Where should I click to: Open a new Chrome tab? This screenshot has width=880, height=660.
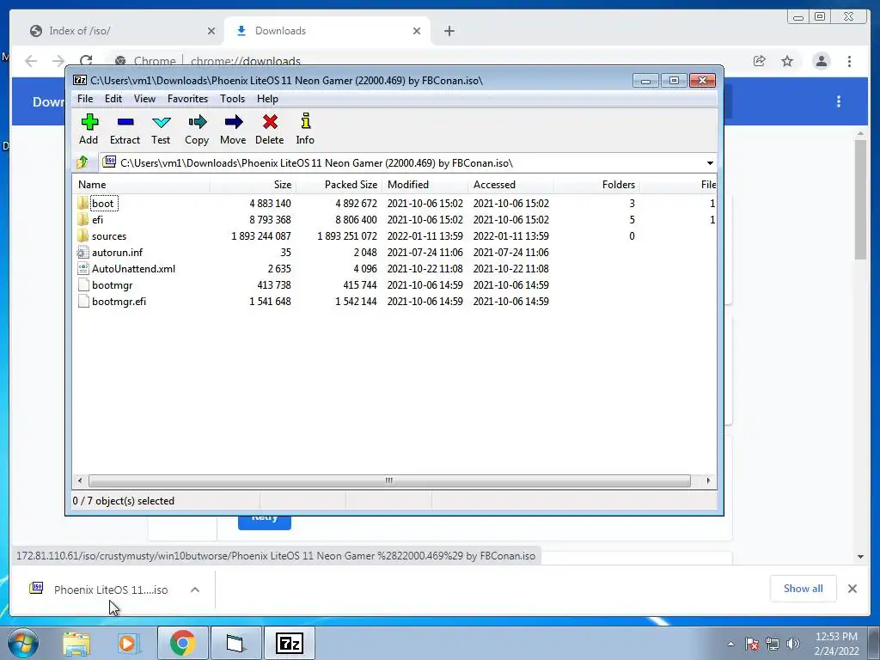(x=449, y=31)
